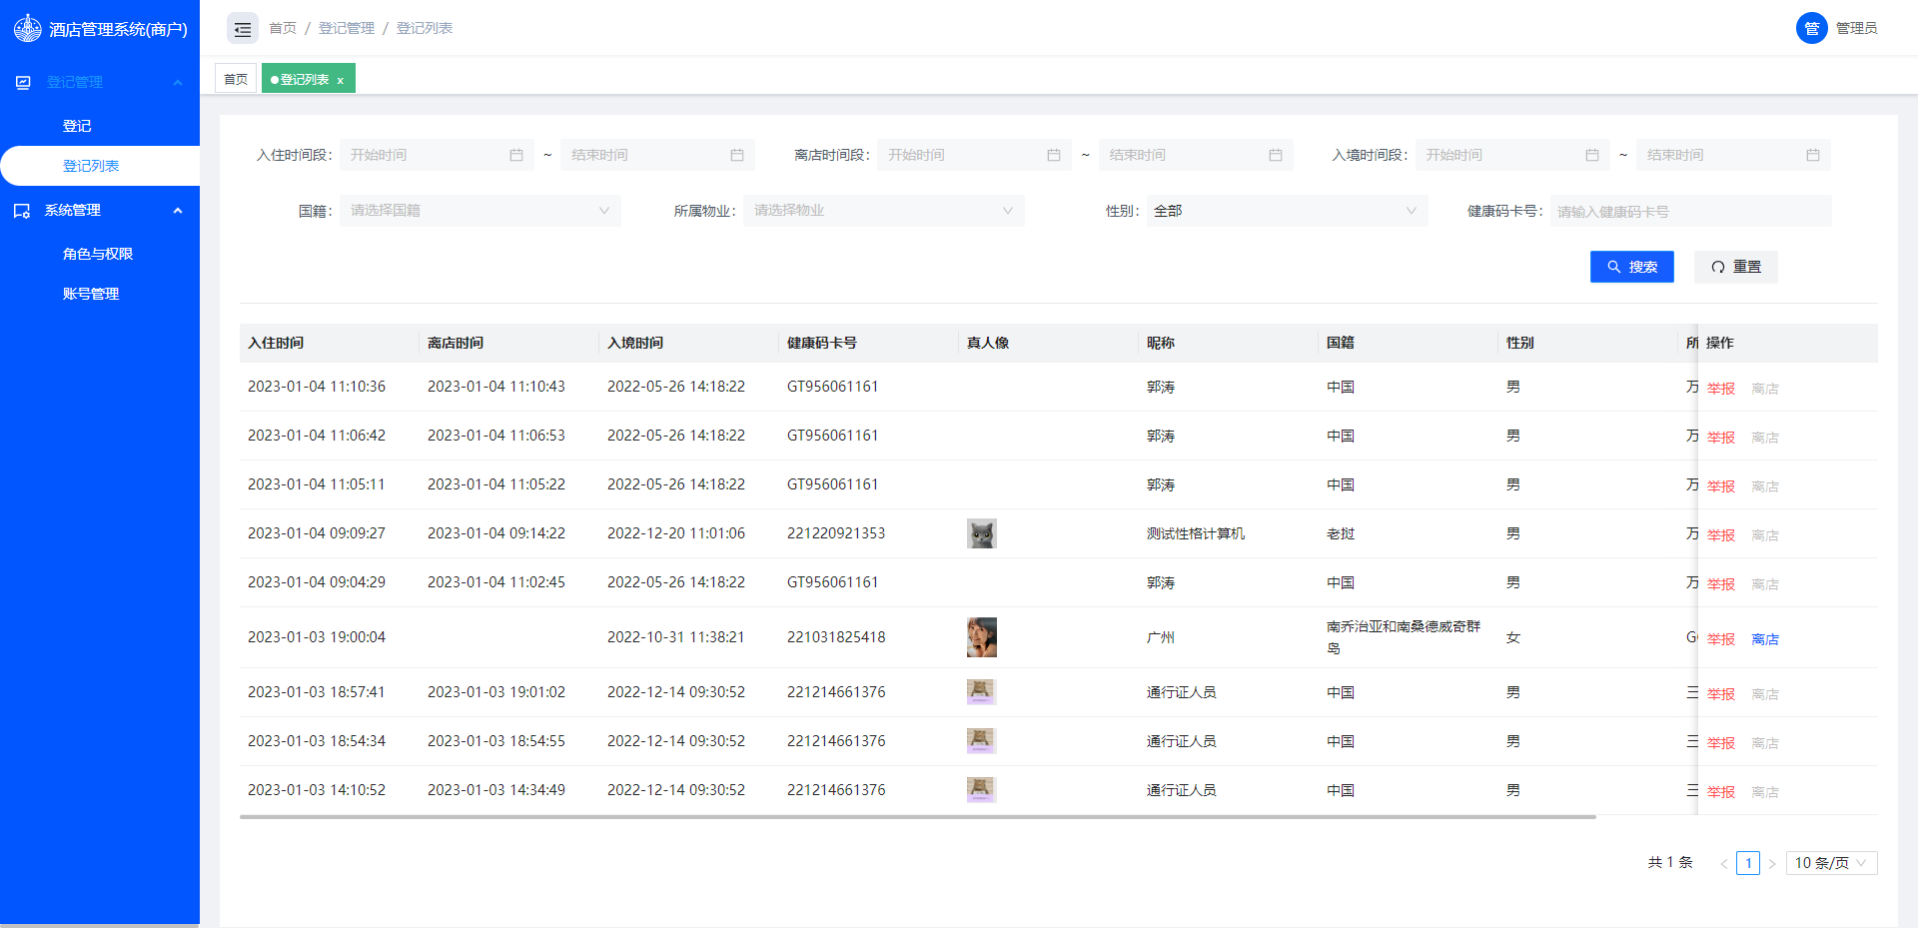Focus the 健康码卡号 input field

(x=1691, y=211)
